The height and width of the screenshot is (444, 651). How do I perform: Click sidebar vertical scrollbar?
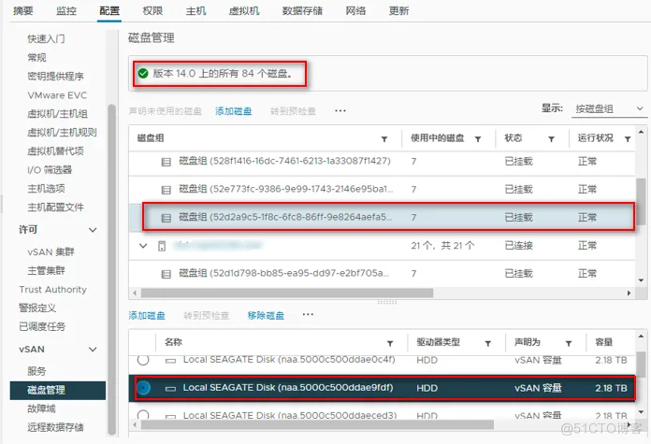tap(111, 270)
